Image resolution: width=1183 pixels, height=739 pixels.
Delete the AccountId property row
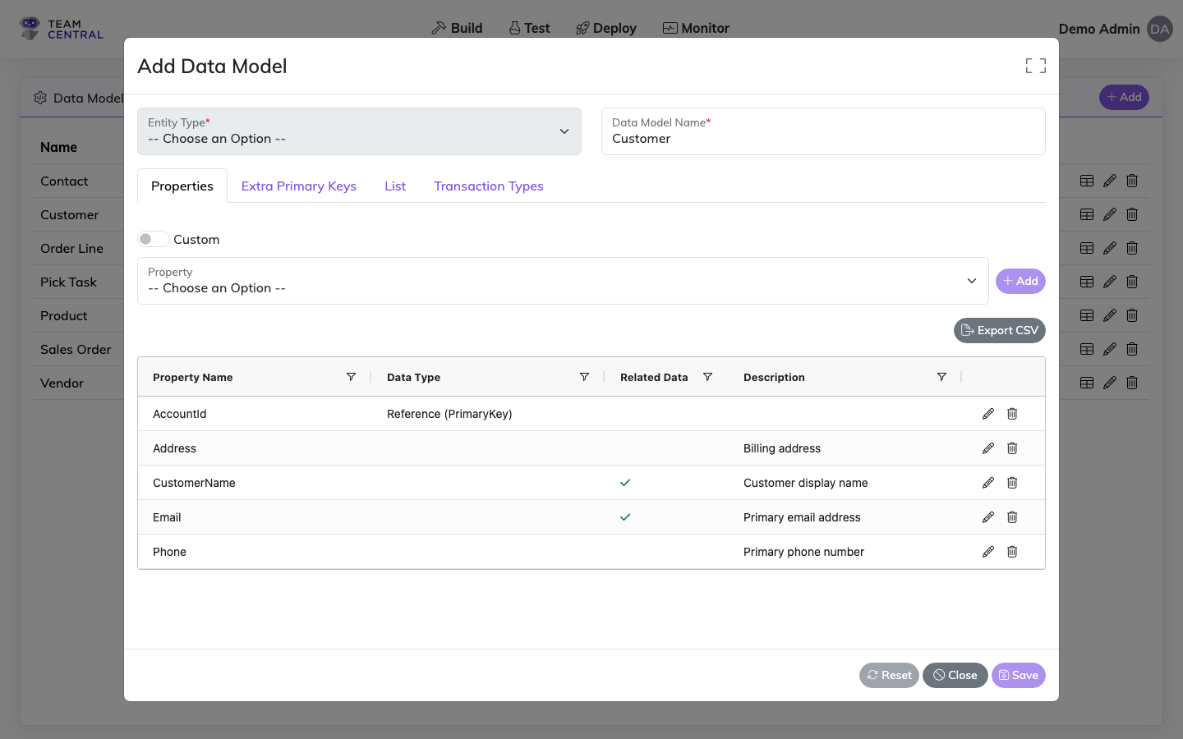1012,414
